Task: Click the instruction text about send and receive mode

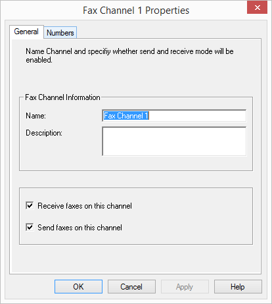Action: tap(129, 55)
